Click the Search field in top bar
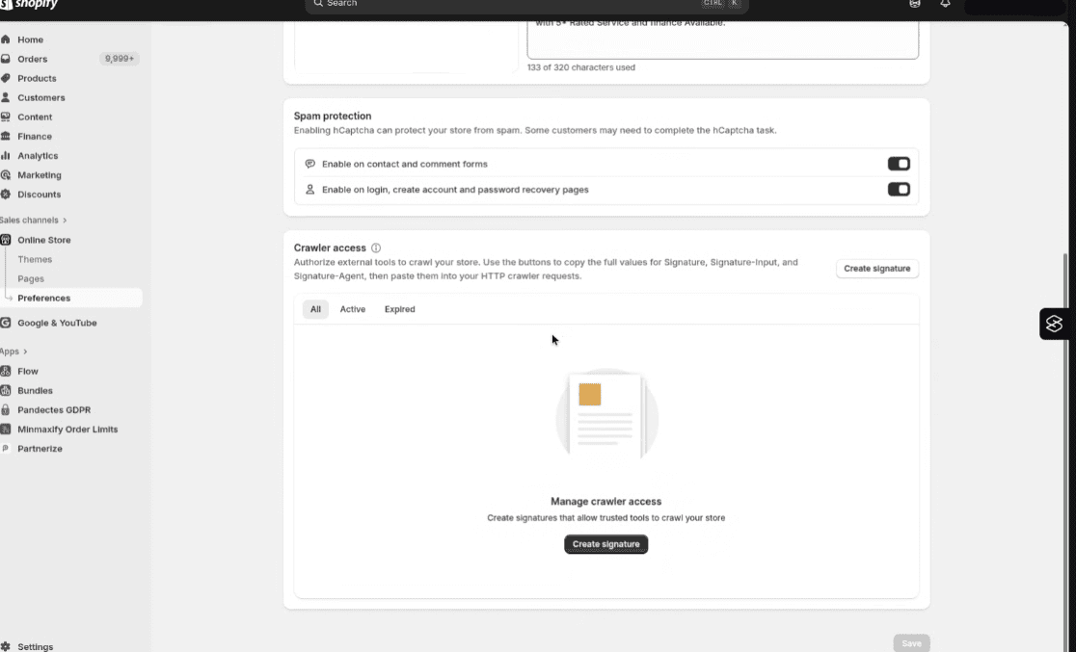 pyautogui.click(x=511, y=4)
